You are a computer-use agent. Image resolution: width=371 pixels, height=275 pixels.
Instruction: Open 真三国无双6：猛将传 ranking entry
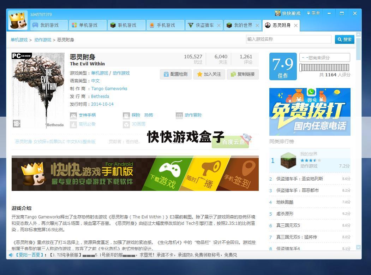coord(310,237)
